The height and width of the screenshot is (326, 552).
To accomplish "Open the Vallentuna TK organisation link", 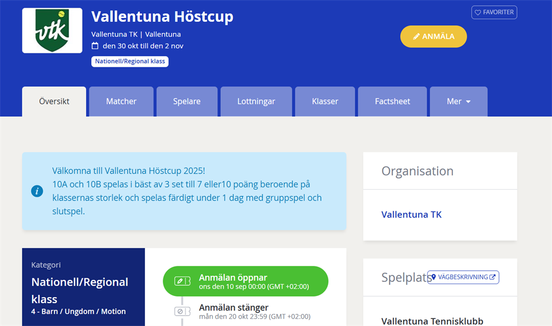I will click(411, 214).
